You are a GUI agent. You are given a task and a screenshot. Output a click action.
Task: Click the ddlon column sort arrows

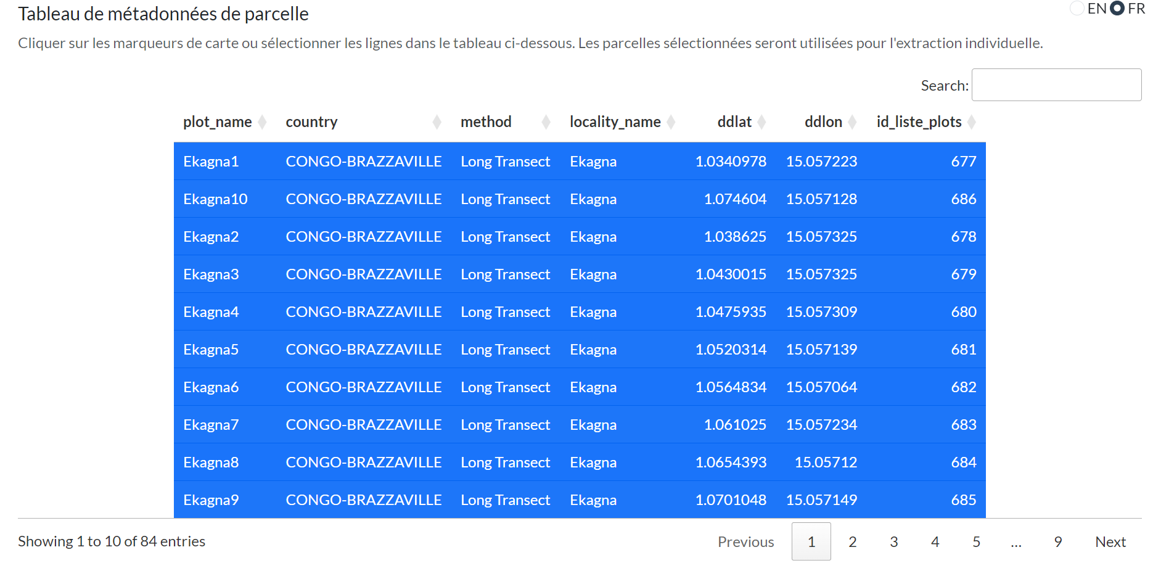(852, 122)
